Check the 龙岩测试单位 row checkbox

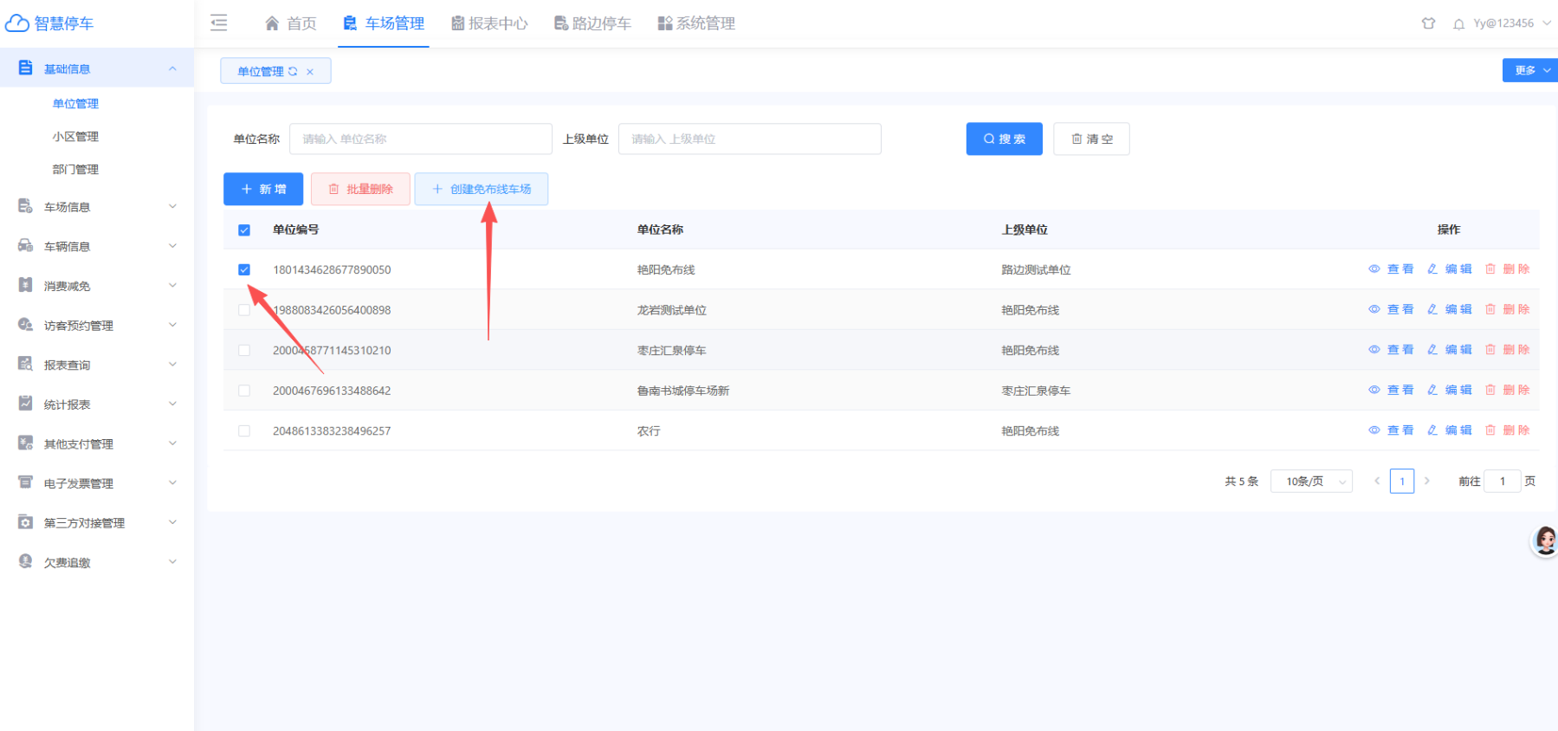pos(244,310)
